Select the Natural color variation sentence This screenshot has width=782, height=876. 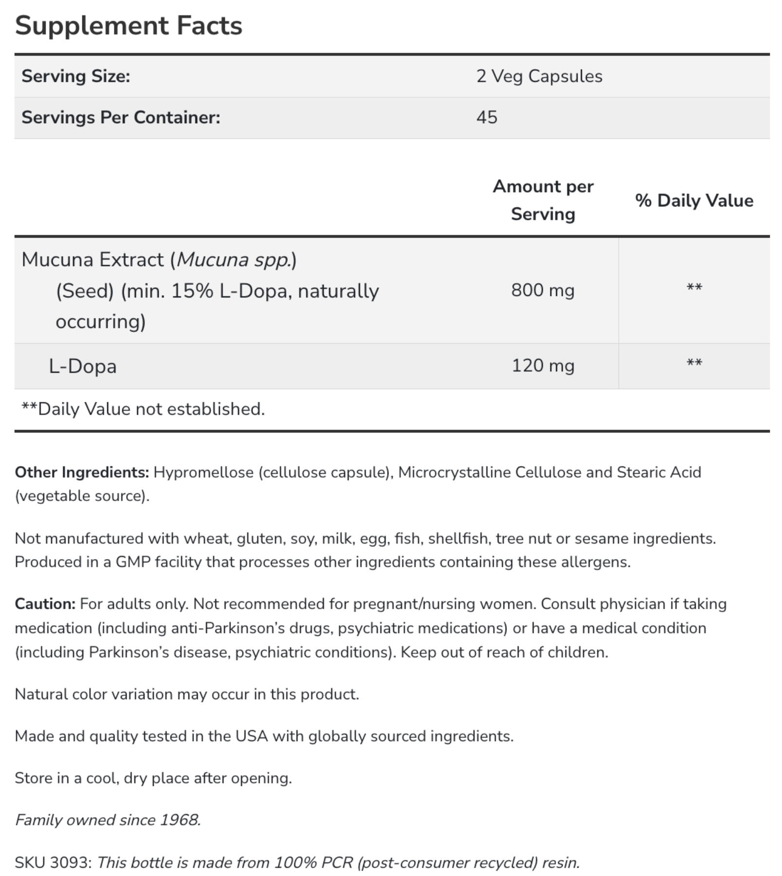pos(187,694)
